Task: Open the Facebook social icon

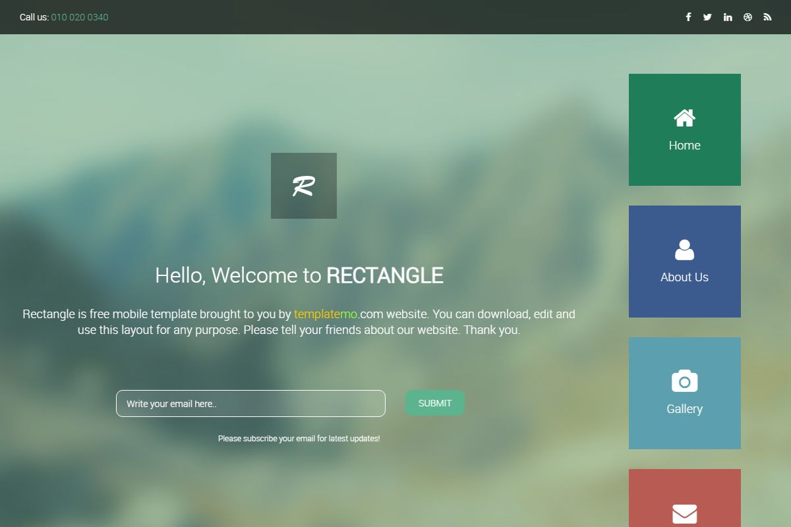Action: tap(688, 17)
